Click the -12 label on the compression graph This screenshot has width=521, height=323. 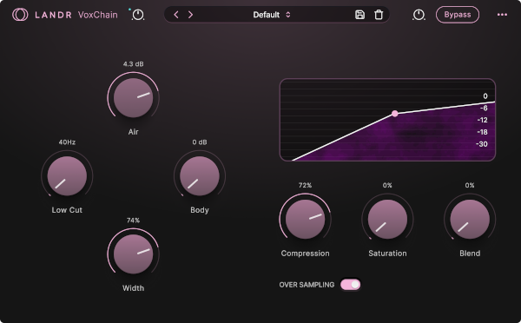pyautogui.click(x=482, y=120)
